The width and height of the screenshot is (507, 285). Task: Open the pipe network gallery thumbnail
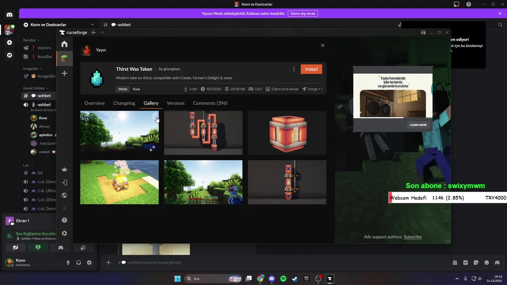pyautogui.click(x=203, y=133)
